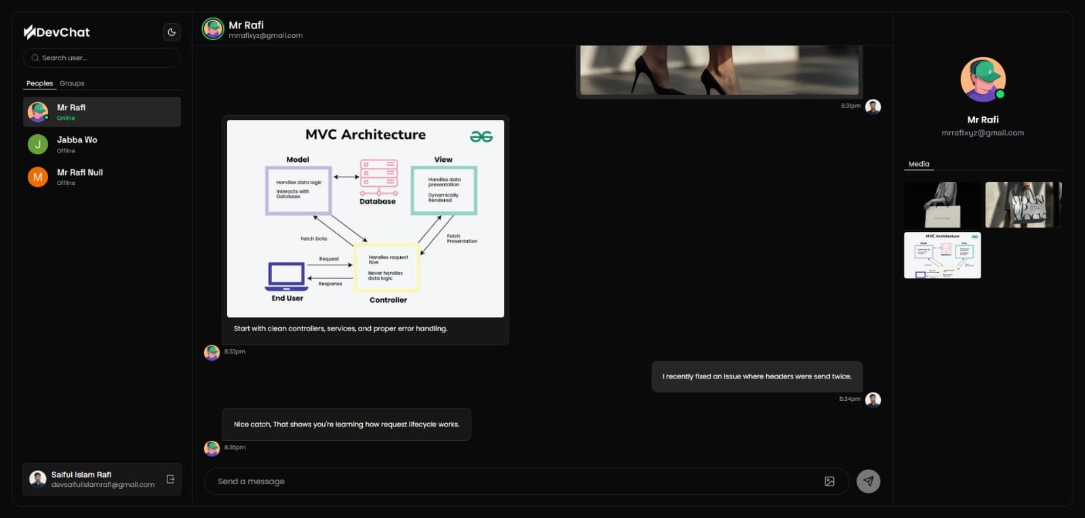
Task: Open the Mr Rafi conversation in the contact list
Action: [102, 112]
